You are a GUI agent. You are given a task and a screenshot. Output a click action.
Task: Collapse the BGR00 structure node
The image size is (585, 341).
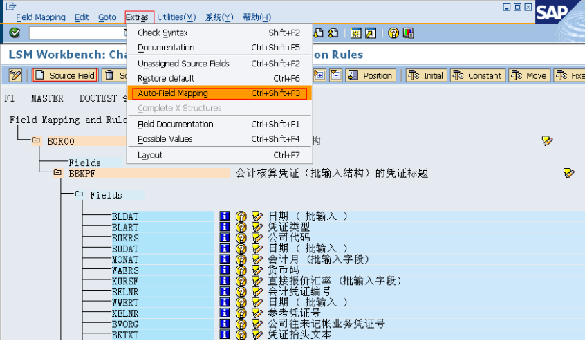tap(36, 140)
